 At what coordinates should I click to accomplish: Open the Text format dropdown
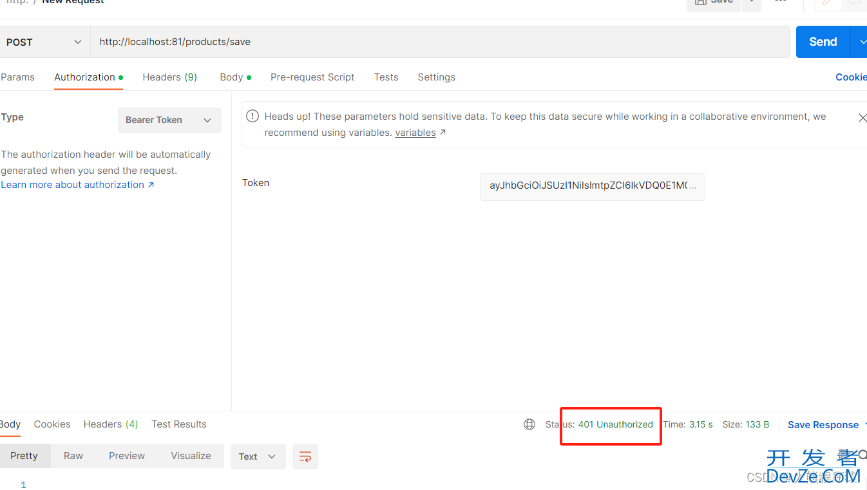pyautogui.click(x=258, y=457)
